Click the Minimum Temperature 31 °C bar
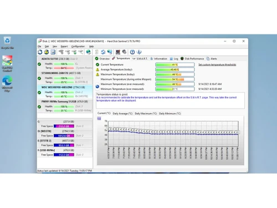The height and width of the screenshot is (208, 277). pos(175,89)
